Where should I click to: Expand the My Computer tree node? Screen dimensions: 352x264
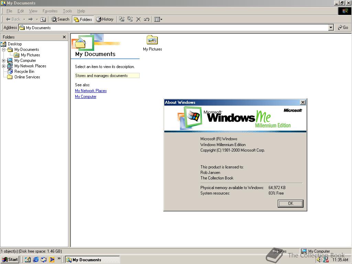[x=3, y=60]
